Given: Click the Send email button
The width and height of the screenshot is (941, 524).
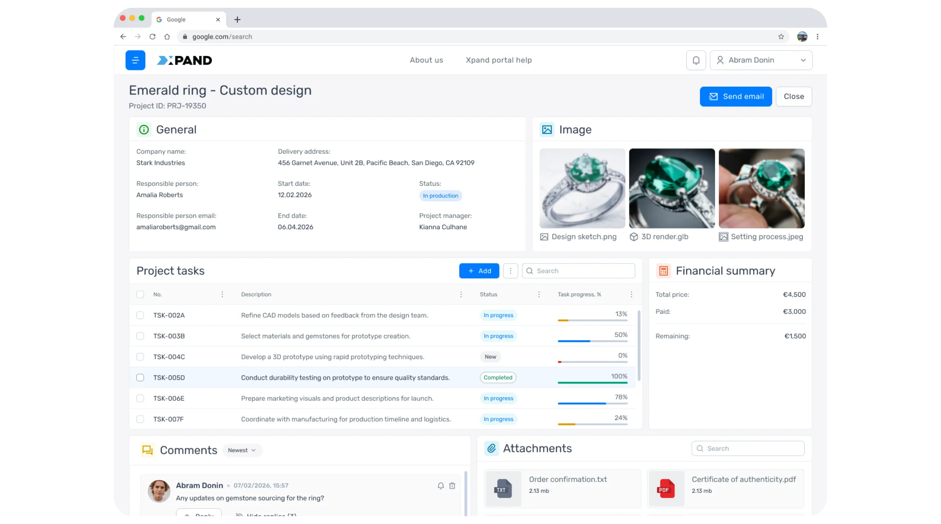Looking at the screenshot, I should [736, 97].
